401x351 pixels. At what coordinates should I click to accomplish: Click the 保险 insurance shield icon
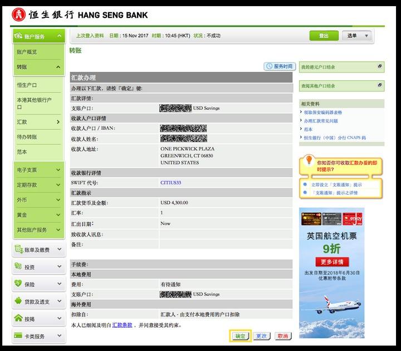(19, 284)
